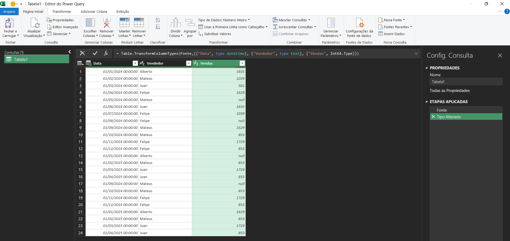Select the Fonte applied step
510x241 pixels.
[x=466, y=110]
